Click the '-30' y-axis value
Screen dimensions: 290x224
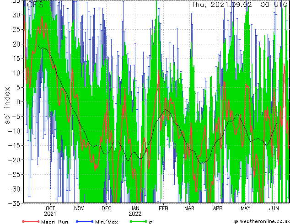point(14,189)
